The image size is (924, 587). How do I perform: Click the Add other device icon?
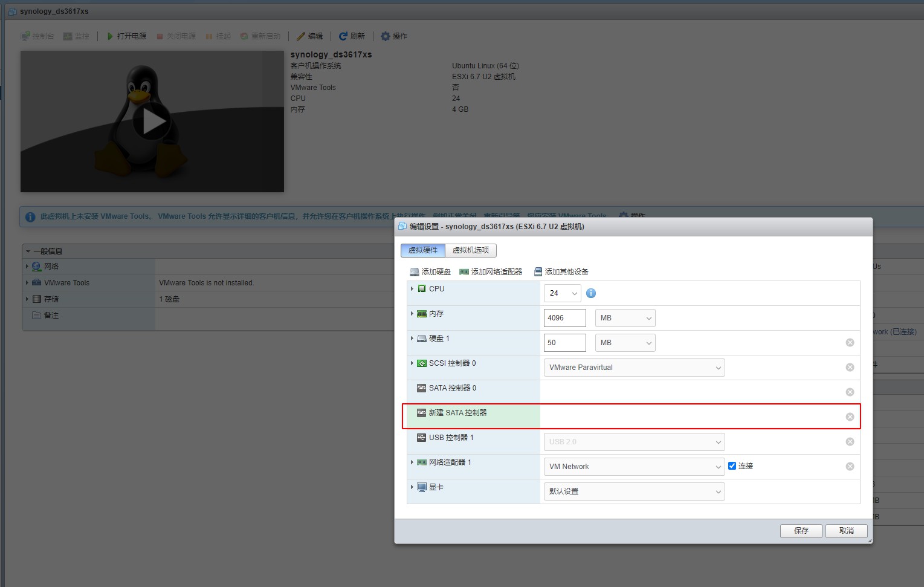[x=538, y=272]
